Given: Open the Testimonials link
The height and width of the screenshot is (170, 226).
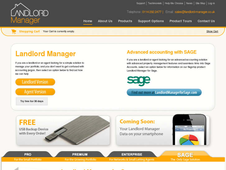Looking at the screenshot, I should pyautogui.click(x=155, y=3).
